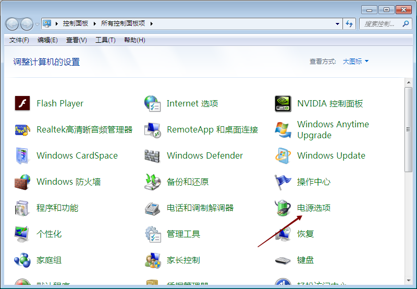417x289 pixels.
Task: Open the Windows Update text link
Action: coord(331,155)
